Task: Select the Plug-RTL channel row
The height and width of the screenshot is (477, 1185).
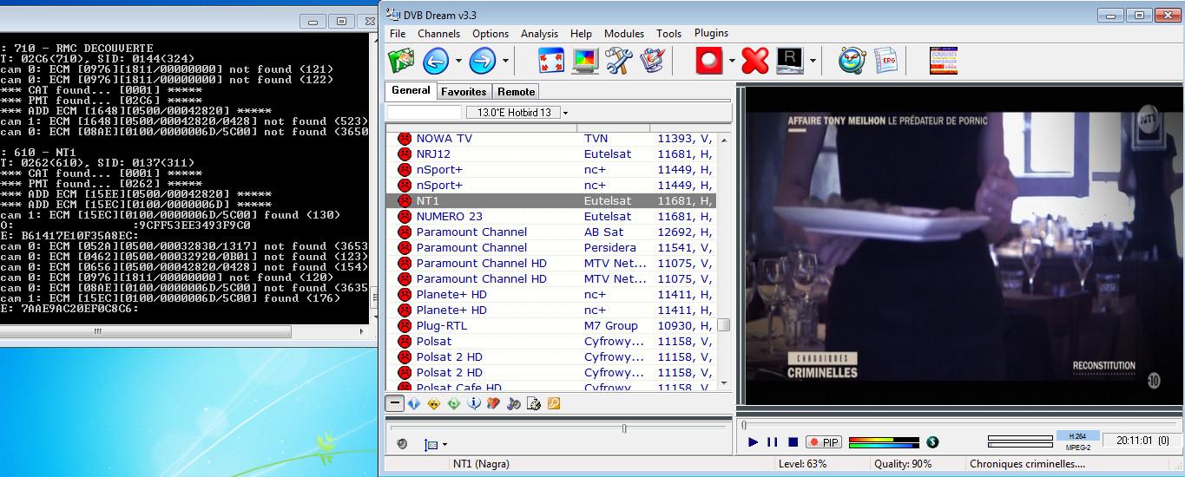Action: [x=551, y=326]
